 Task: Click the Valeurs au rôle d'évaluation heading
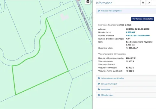point(112,54)
